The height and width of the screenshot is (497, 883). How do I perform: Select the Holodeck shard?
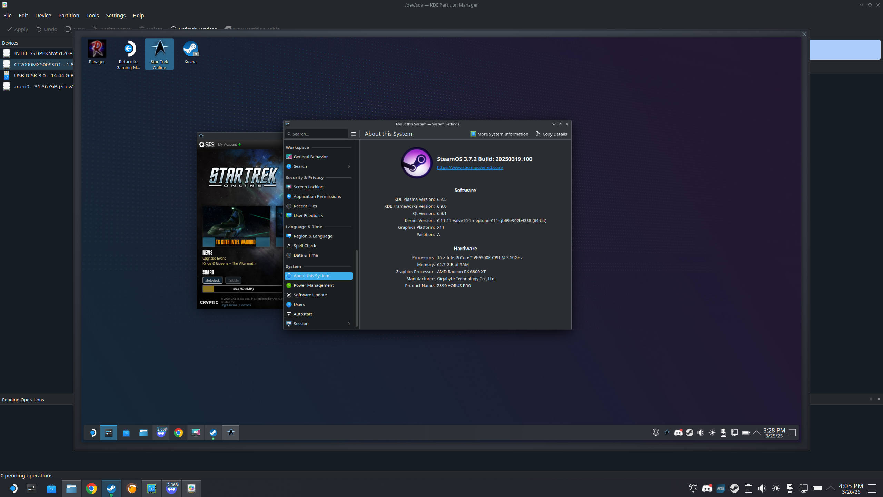(212, 280)
